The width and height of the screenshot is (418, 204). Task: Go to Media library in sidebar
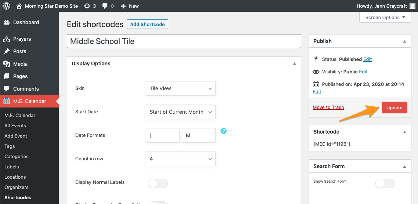(x=20, y=64)
